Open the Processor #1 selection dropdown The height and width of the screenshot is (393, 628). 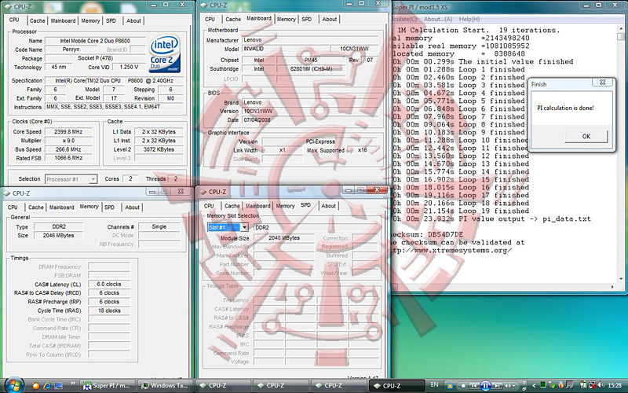click(93, 179)
